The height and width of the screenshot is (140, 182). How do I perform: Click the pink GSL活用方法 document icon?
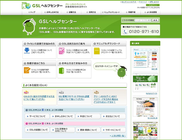(x=62, y=51)
